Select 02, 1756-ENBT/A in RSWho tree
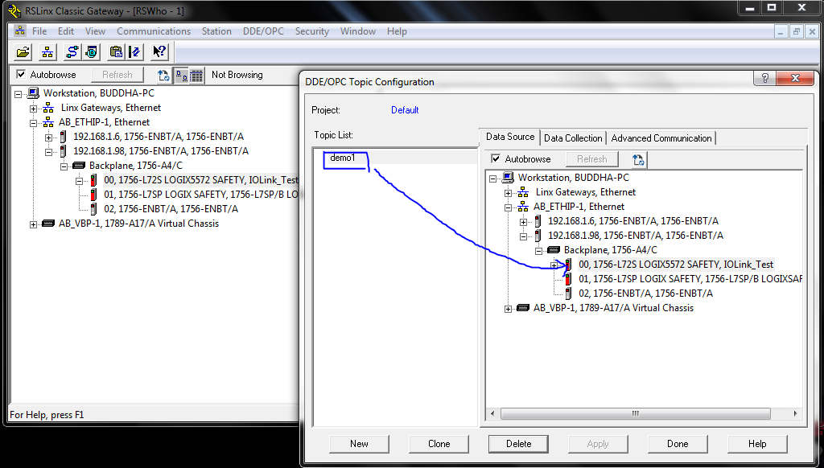Viewport: 824px width, 468px height. pyautogui.click(x=171, y=209)
